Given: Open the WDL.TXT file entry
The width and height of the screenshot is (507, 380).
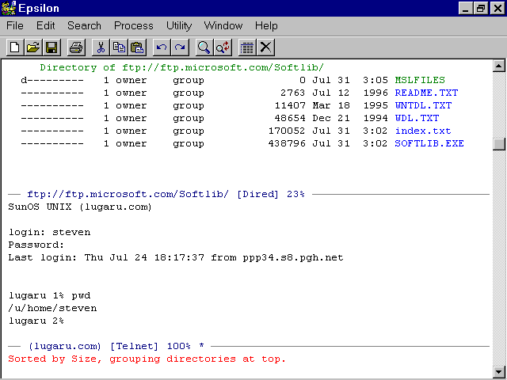Looking at the screenshot, I should [x=417, y=118].
